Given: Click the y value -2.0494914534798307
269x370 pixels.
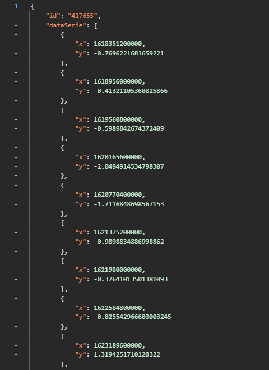Looking at the screenshot, I should 129,166.
